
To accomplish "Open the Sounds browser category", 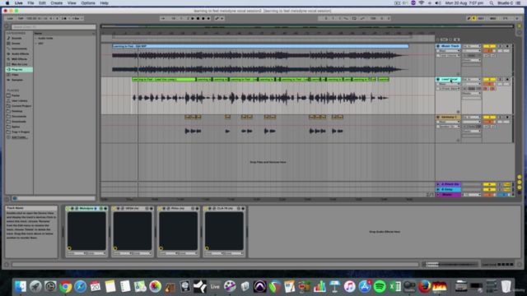I will click(x=16, y=39).
